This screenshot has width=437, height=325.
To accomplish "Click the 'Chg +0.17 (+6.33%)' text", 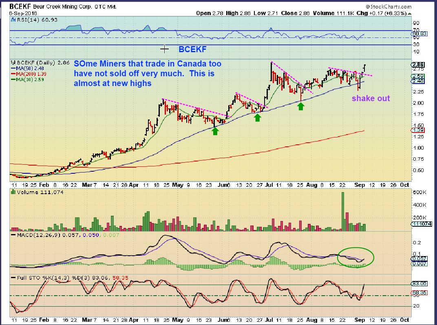I will (x=382, y=13).
